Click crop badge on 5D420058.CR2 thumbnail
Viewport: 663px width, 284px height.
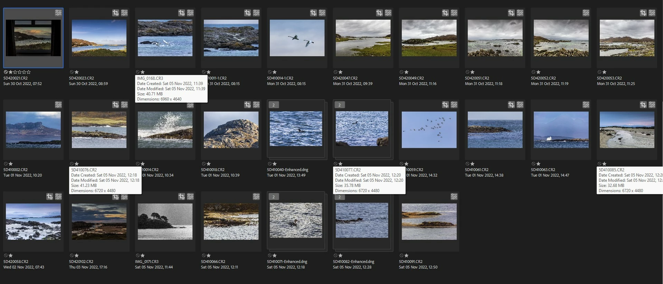point(49,196)
